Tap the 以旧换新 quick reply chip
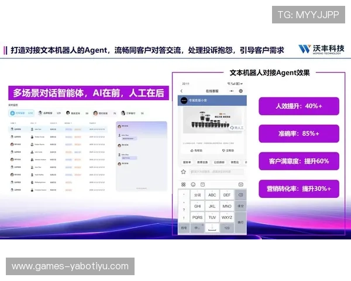Screen dimensions: 351x281 point(219,162)
